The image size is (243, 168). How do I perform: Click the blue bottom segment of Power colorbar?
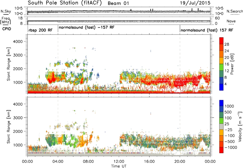point(221,87)
